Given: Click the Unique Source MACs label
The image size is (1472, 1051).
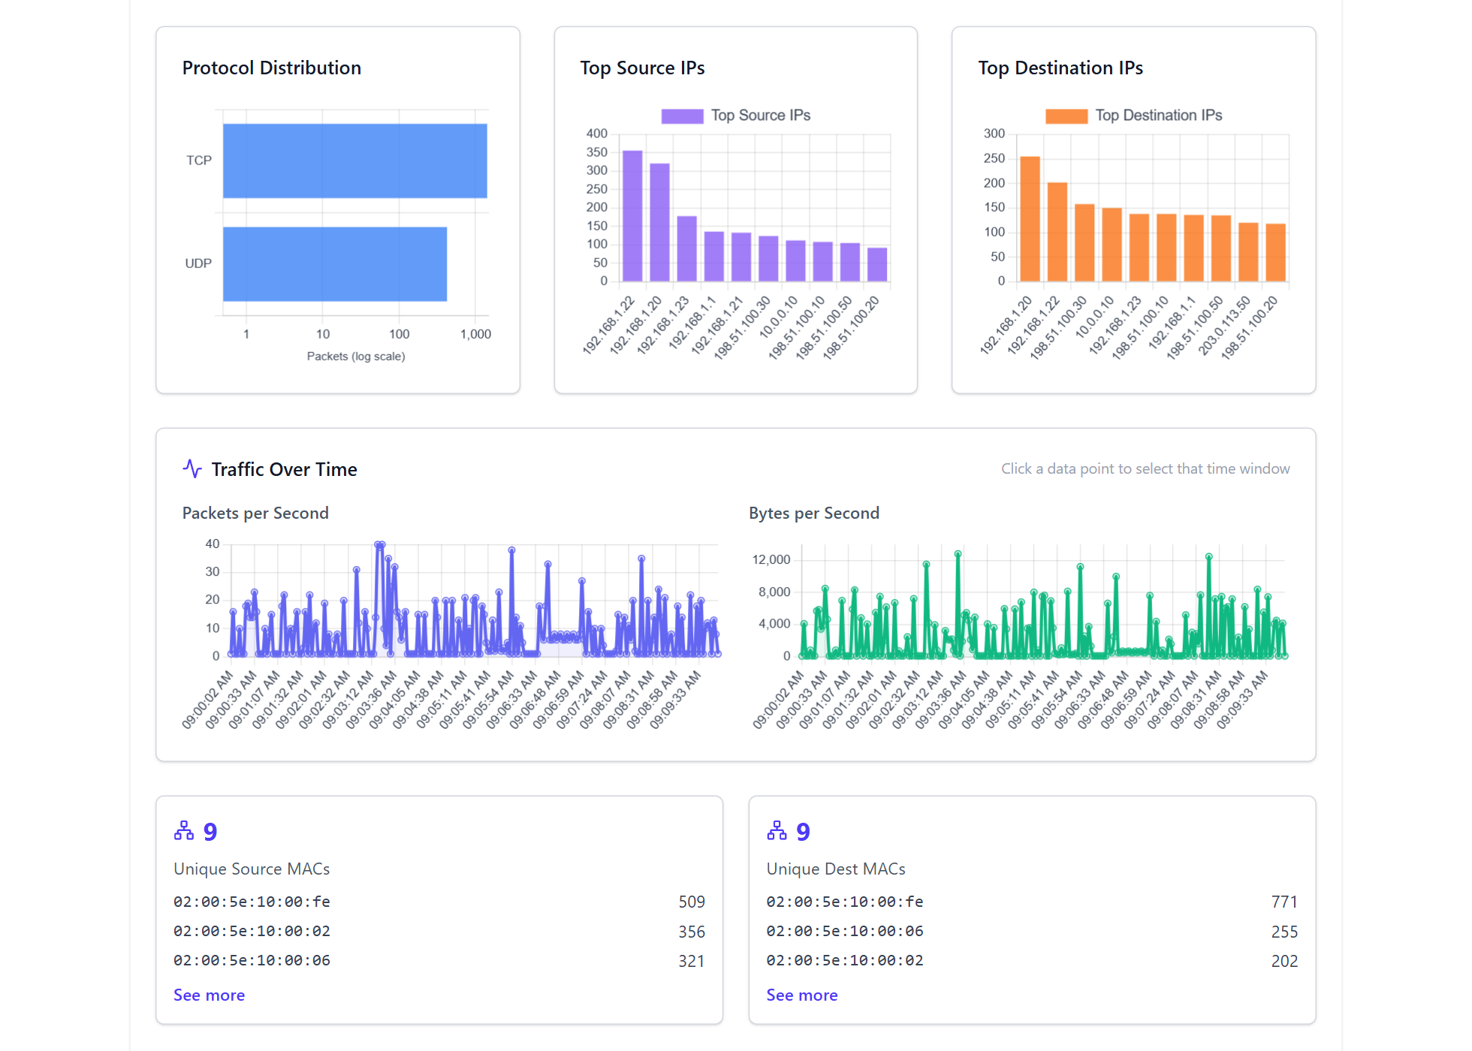Looking at the screenshot, I should (x=252, y=869).
